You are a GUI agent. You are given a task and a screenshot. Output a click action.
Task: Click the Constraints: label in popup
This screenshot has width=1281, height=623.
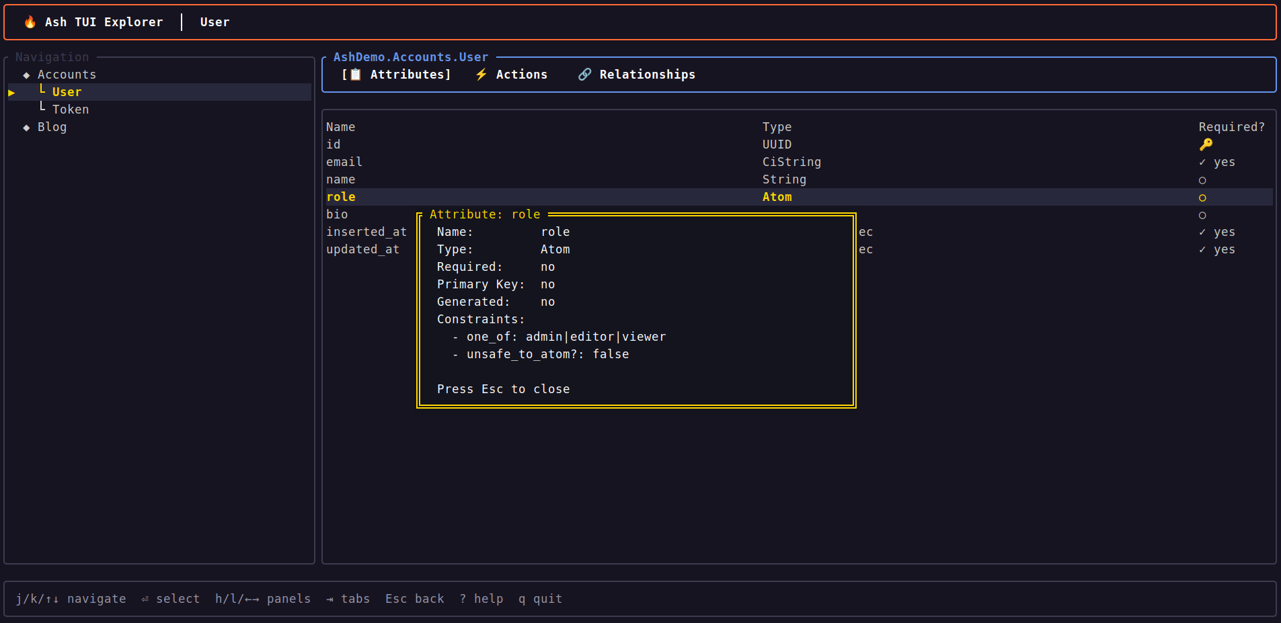481,319
